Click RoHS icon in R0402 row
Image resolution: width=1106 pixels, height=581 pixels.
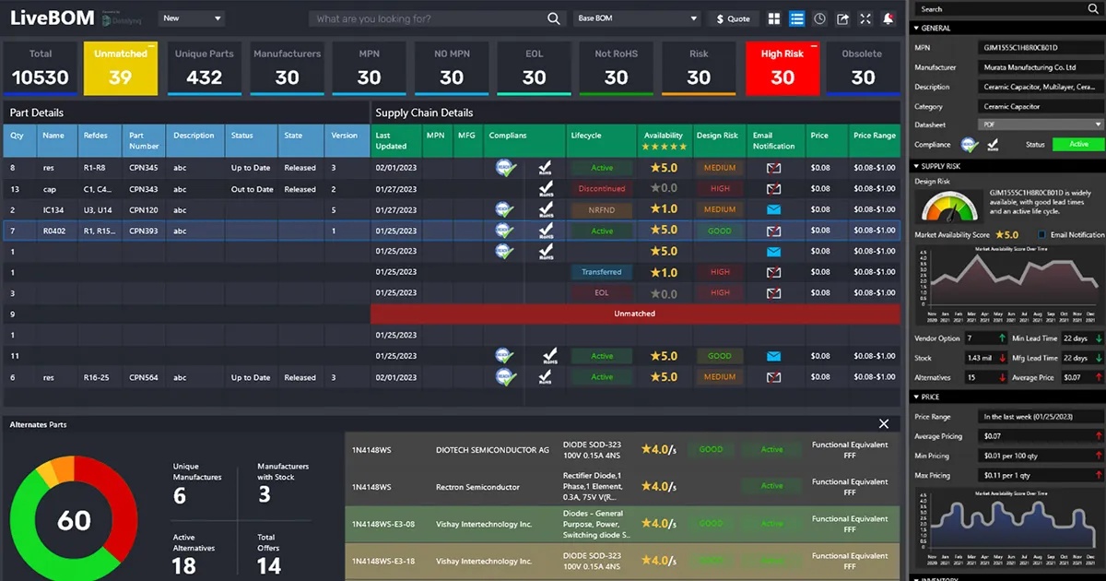point(548,231)
